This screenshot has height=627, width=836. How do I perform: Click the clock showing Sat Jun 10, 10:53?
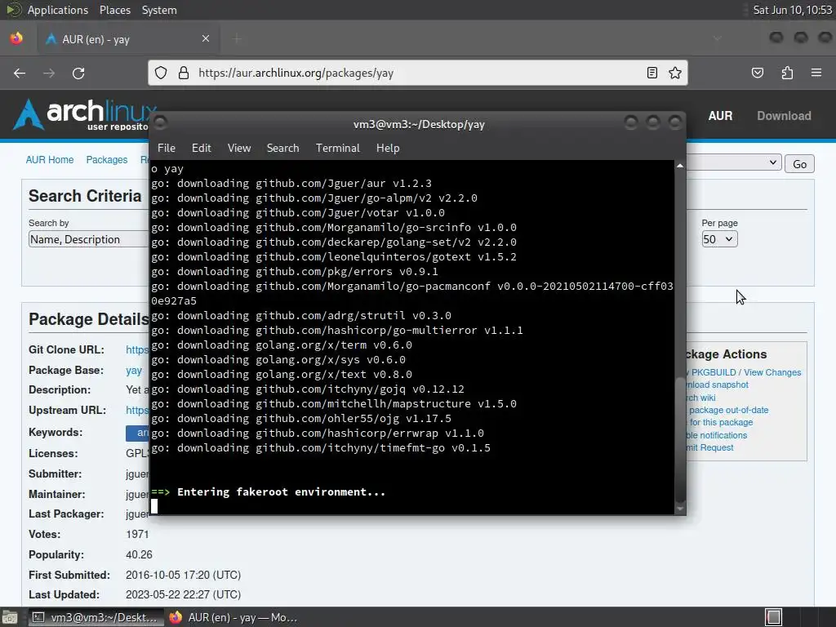792,10
